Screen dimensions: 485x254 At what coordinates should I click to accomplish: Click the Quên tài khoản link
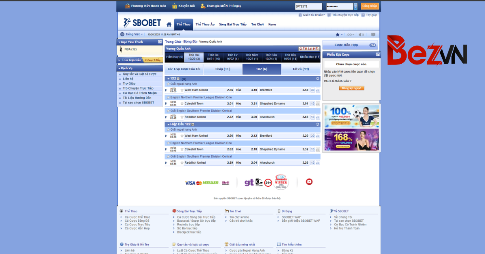pyautogui.click(x=313, y=15)
